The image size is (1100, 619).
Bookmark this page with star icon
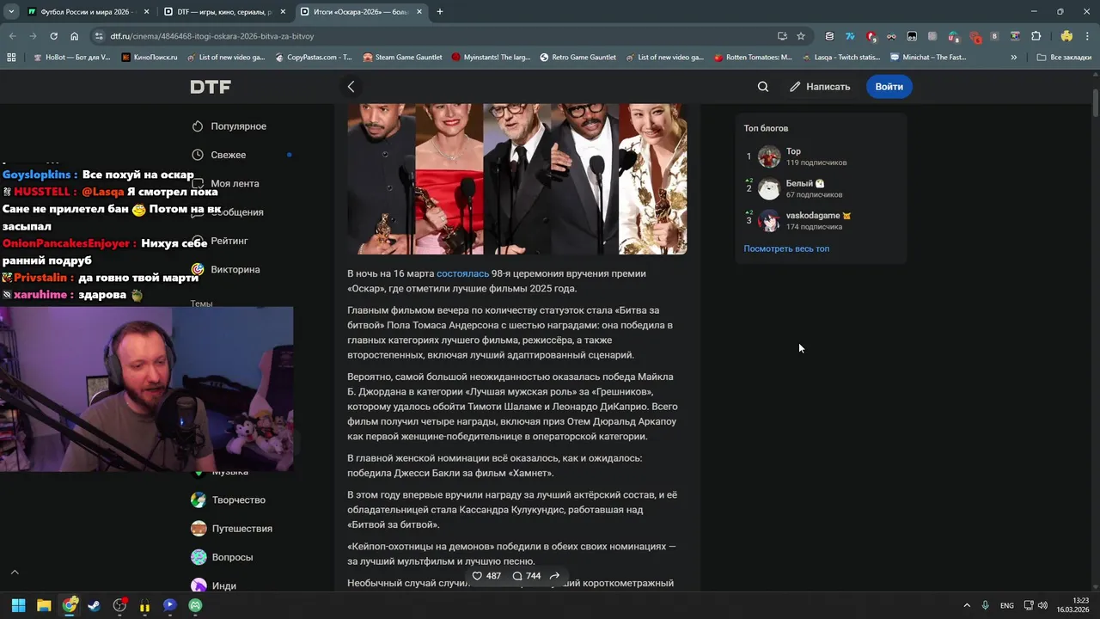[x=801, y=36]
